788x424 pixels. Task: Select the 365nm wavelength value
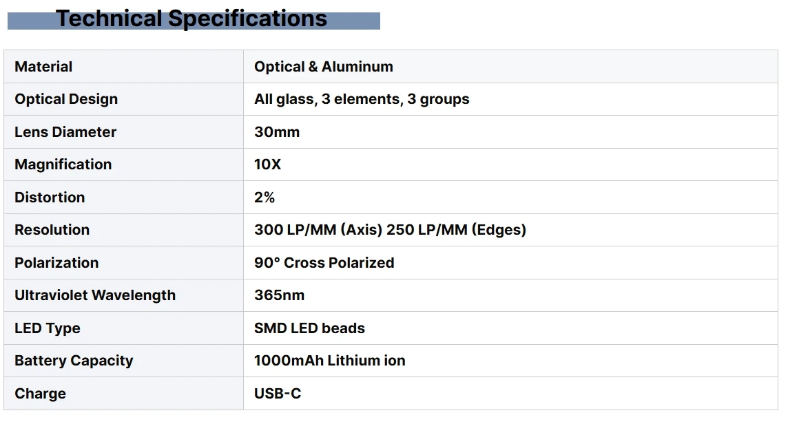(279, 295)
